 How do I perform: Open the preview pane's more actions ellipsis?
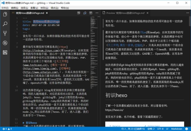click(188, 13)
